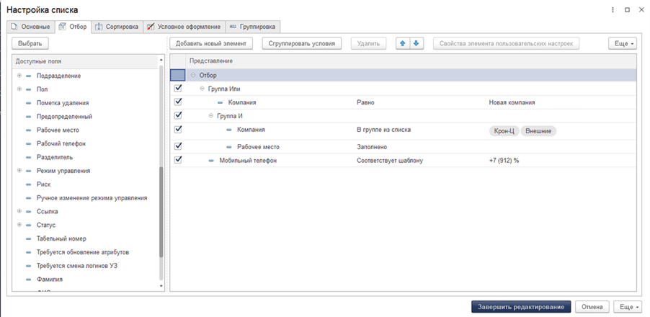Viewport: 650px width, 317px height.
Task: Expand the Статус available field
Action: click(x=19, y=225)
